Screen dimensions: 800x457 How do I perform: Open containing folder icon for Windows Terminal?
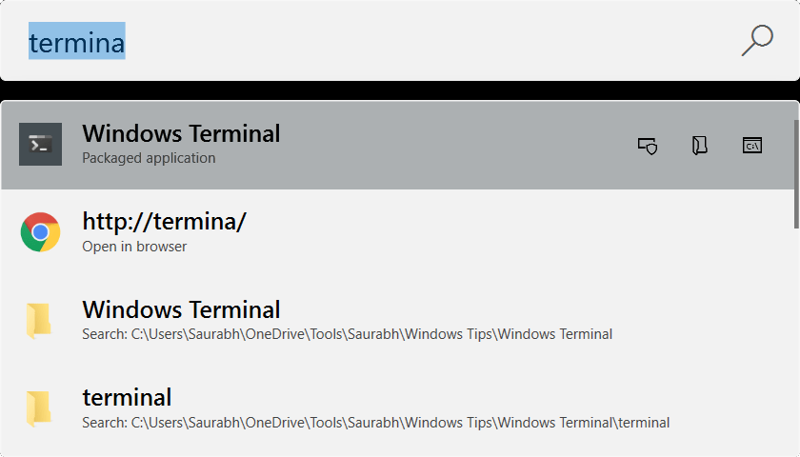click(700, 146)
